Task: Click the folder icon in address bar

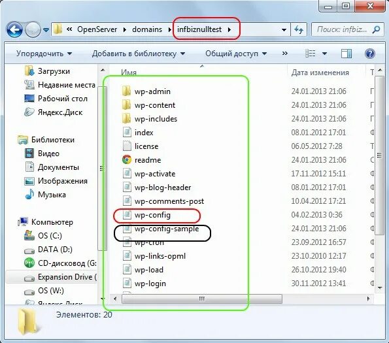Action: 58,29
